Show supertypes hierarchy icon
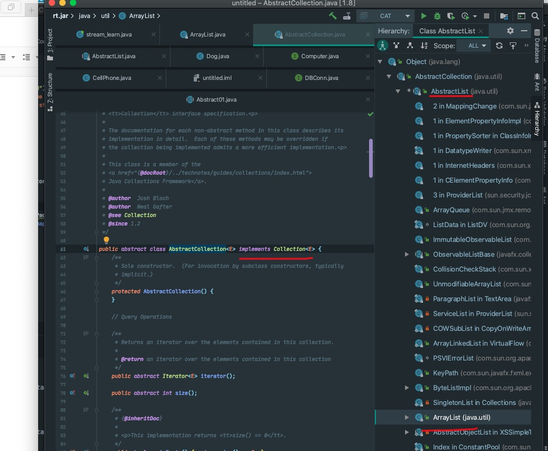 click(x=396, y=46)
